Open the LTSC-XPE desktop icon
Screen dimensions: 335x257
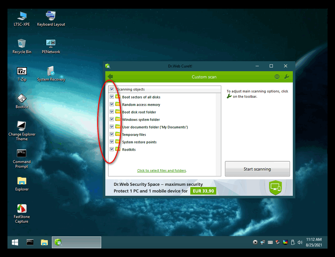point(22,19)
